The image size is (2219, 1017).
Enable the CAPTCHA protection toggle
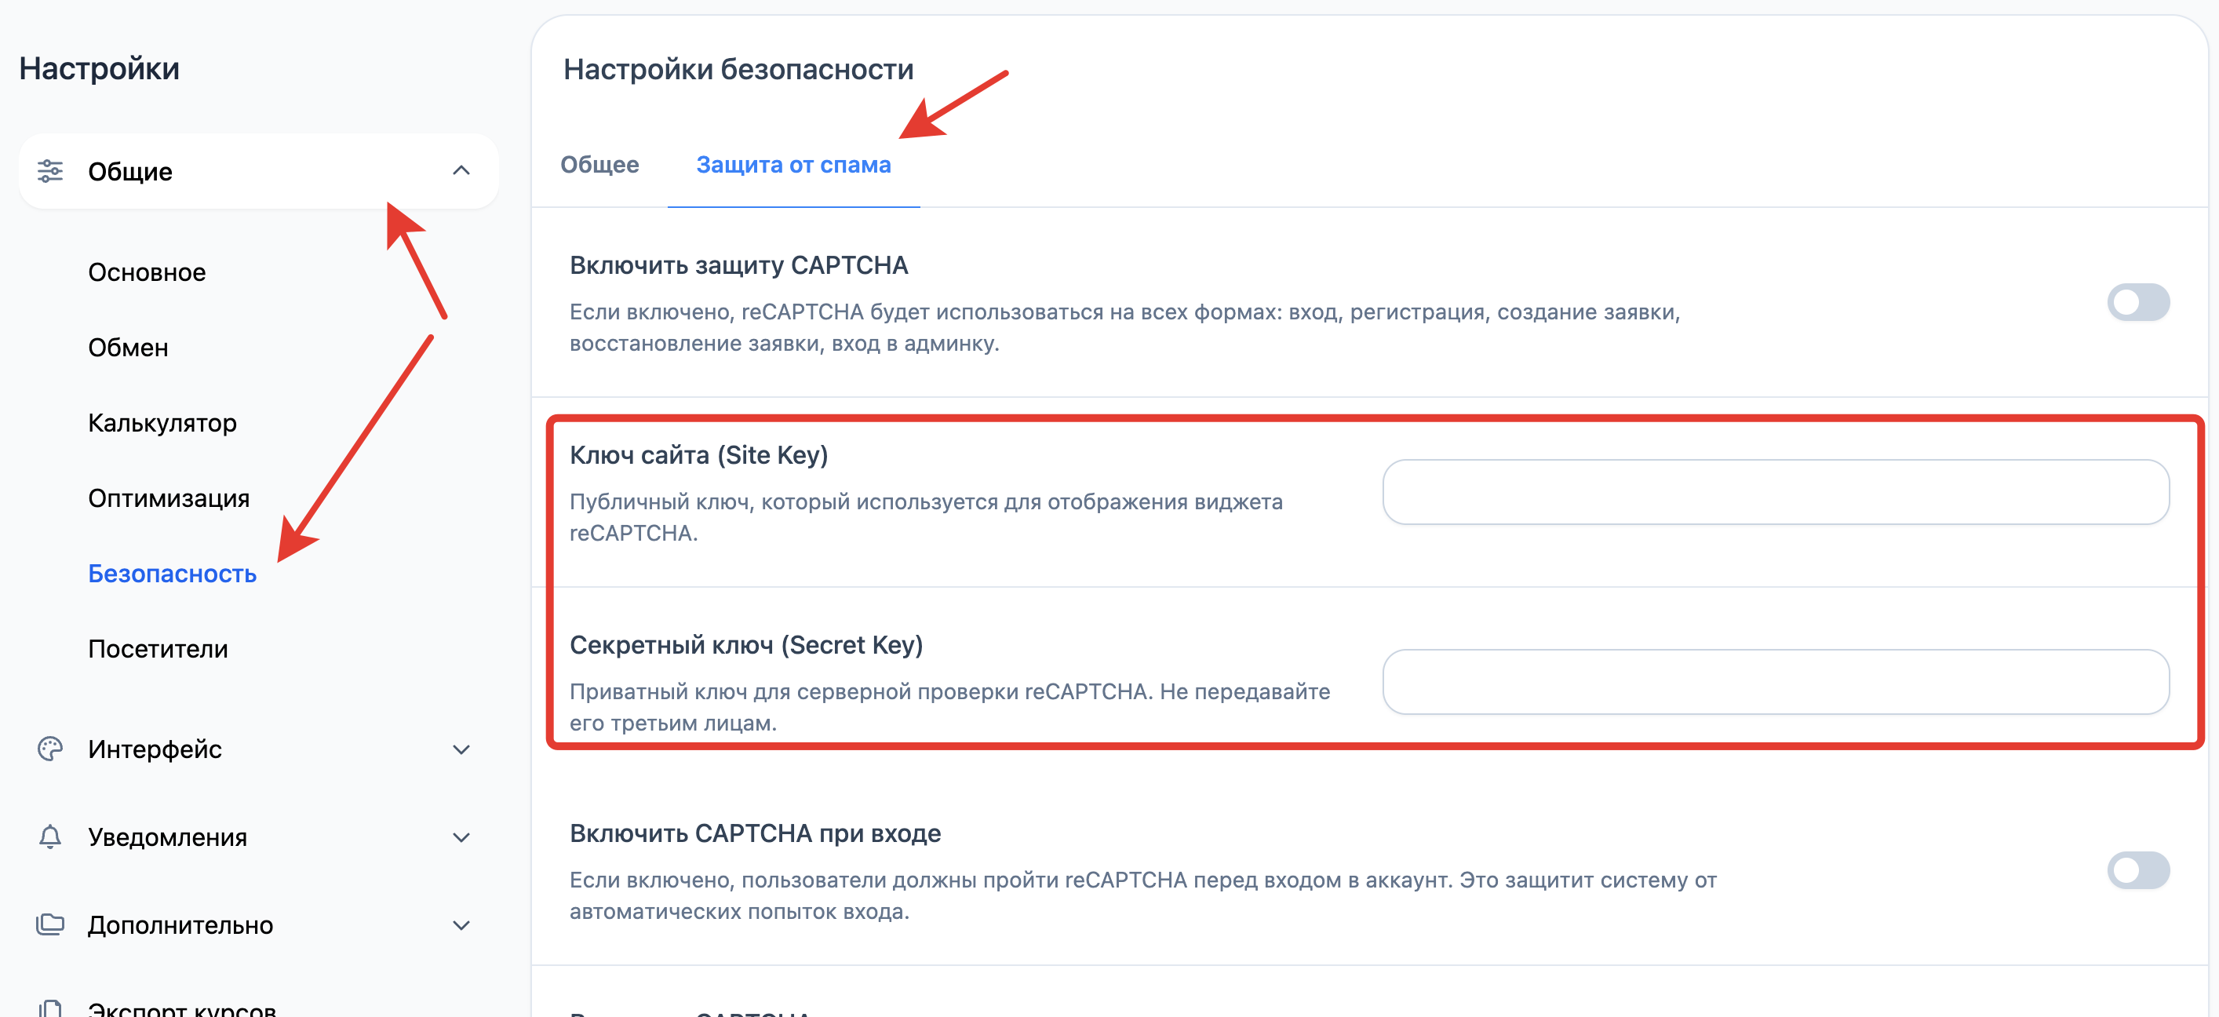(2138, 302)
